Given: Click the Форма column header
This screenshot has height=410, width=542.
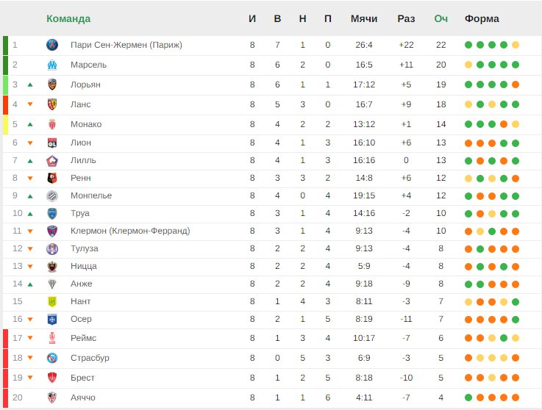Looking at the screenshot, I should click(x=482, y=18).
